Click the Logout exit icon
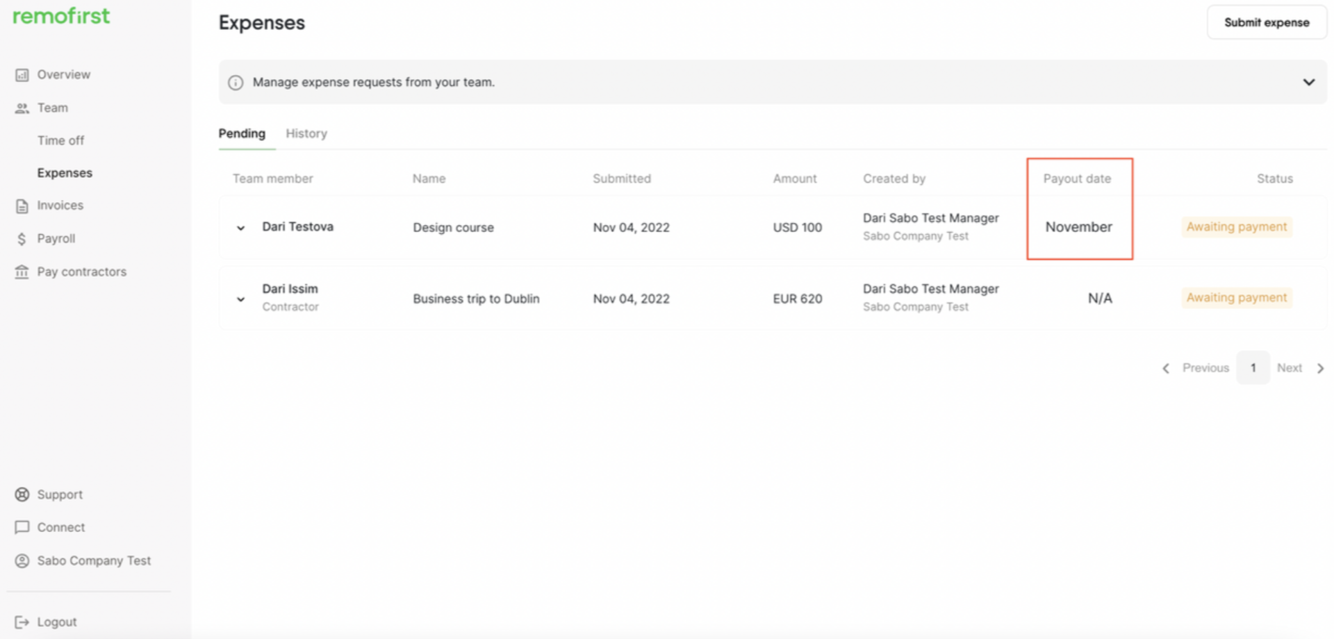The width and height of the screenshot is (1334, 639). tap(22, 622)
